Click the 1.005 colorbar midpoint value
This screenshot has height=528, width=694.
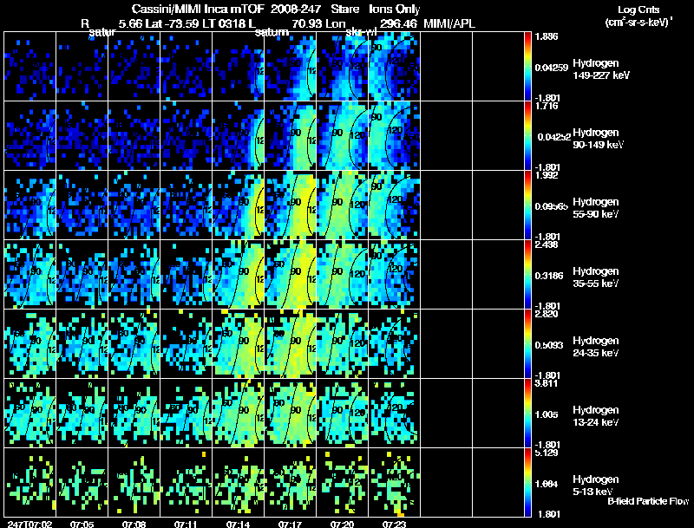click(x=547, y=414)
